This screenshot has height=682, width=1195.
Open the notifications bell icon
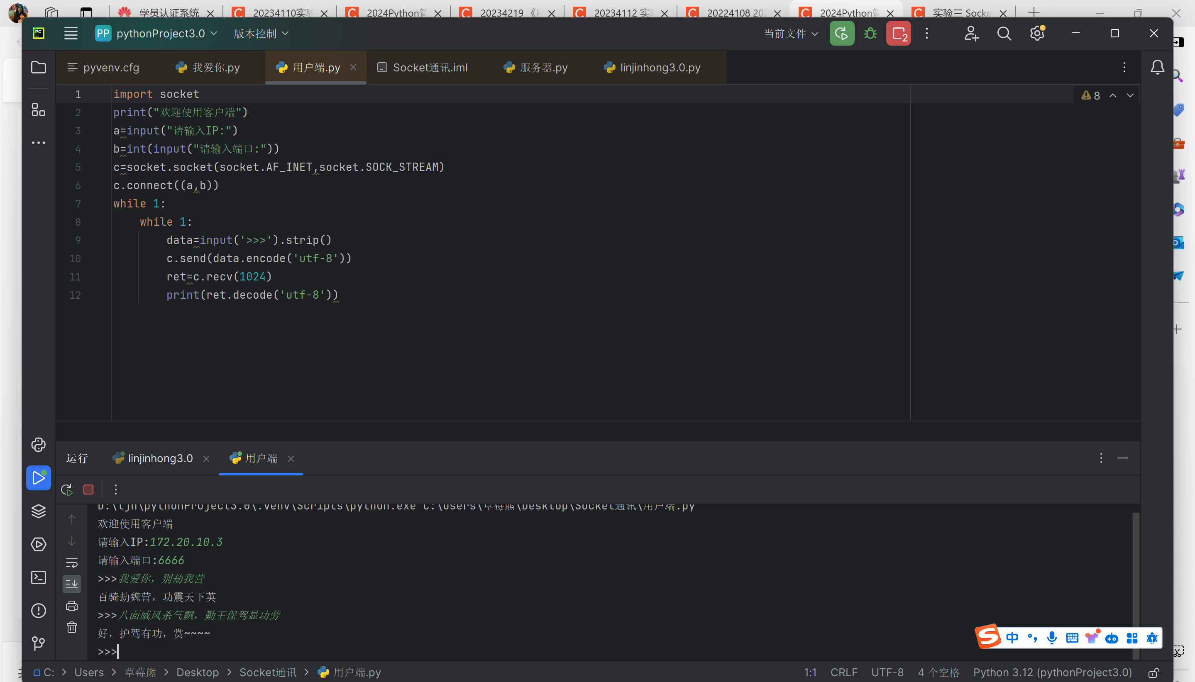point(1157,68)
